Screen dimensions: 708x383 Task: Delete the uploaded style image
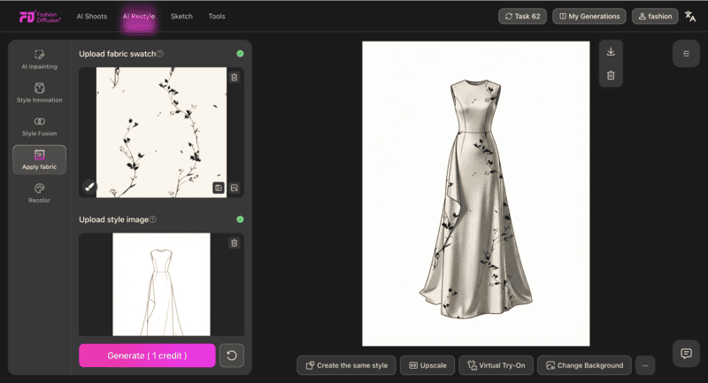click(x=235, y=243)
